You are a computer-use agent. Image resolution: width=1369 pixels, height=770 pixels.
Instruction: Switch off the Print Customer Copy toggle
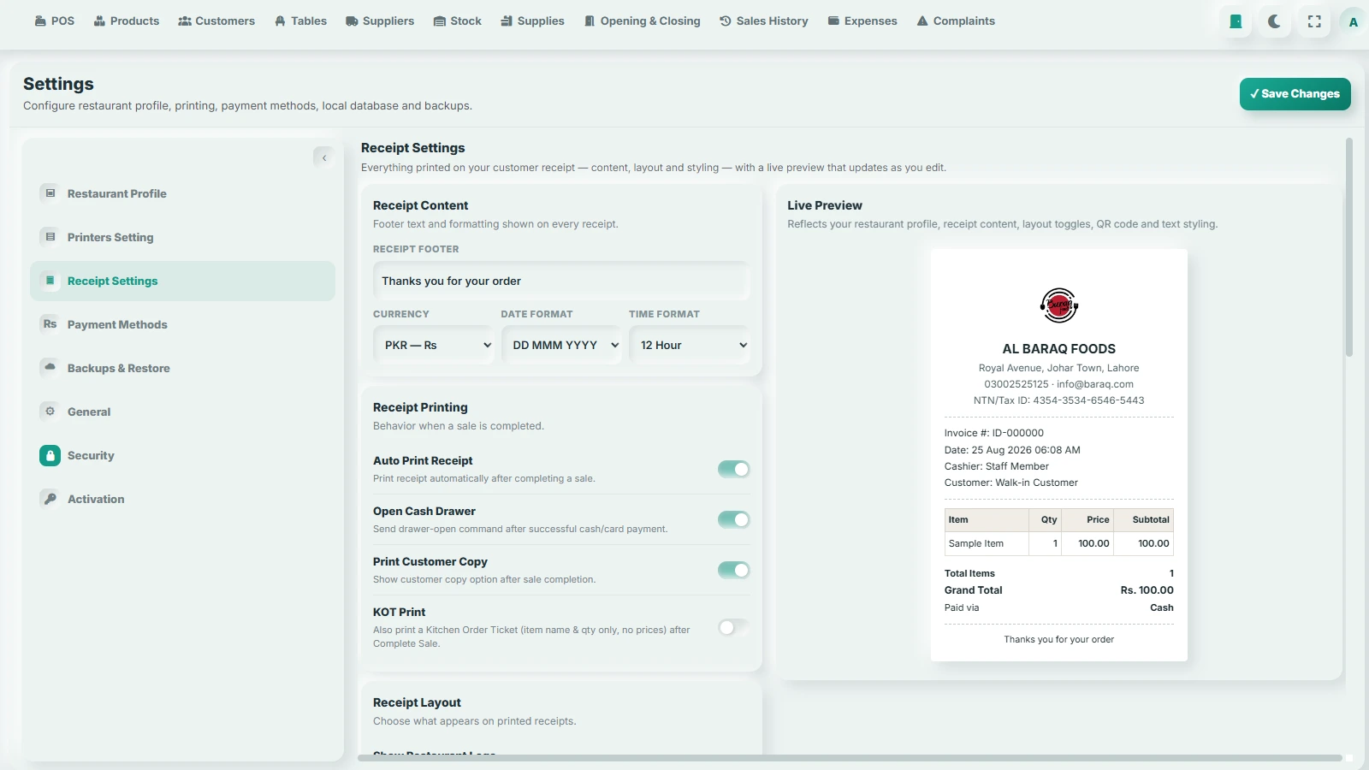tap(733, 570)
